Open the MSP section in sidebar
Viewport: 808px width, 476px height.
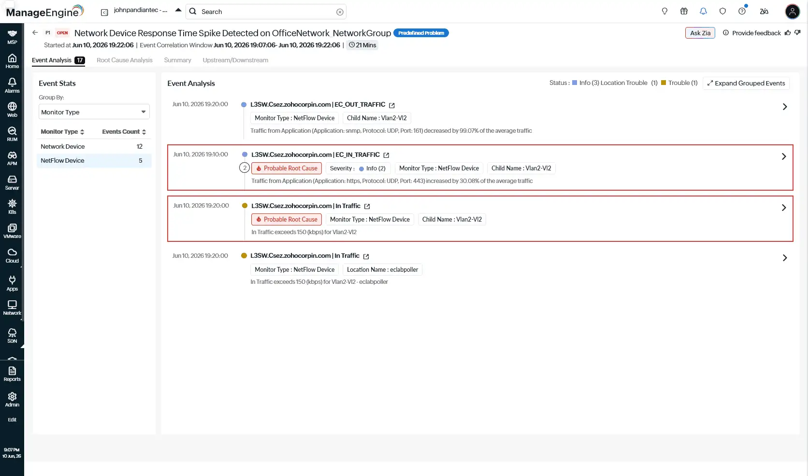pos(12,37)
